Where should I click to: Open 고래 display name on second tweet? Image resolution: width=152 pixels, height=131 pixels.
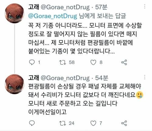pyautogui.click(x=33, y=78)
